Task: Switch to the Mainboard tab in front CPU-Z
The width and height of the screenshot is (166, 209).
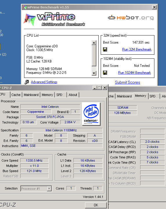Action: point(31,95)
